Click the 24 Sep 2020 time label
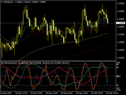This screenshot has height=95, width=126. point(6,93)
